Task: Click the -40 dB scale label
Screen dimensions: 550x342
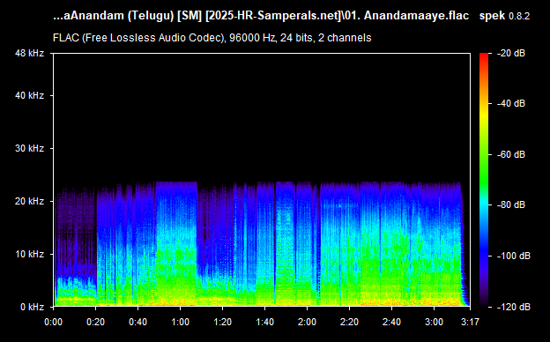Action: click(510, 103)
